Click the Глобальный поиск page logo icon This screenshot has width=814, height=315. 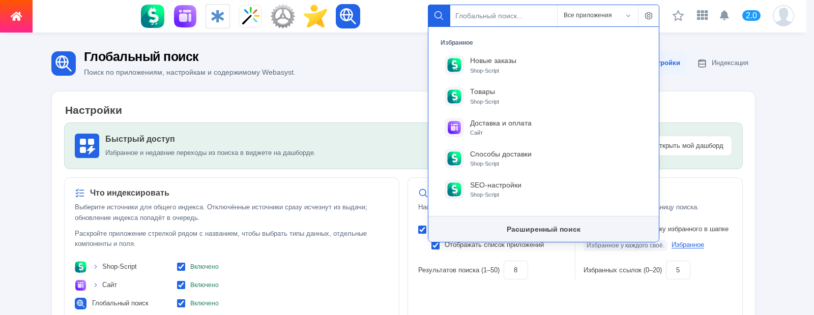(64, 64)
